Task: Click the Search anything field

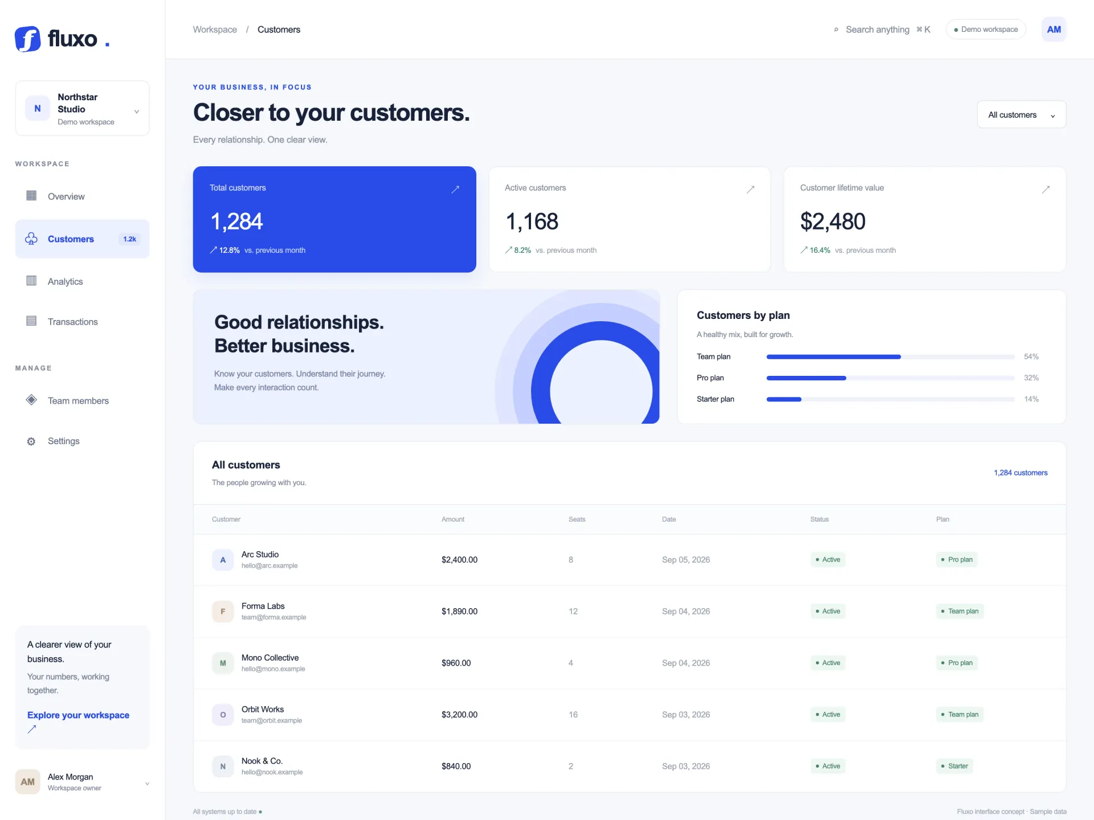Action: pyautogui.click(x=882, y=30)
